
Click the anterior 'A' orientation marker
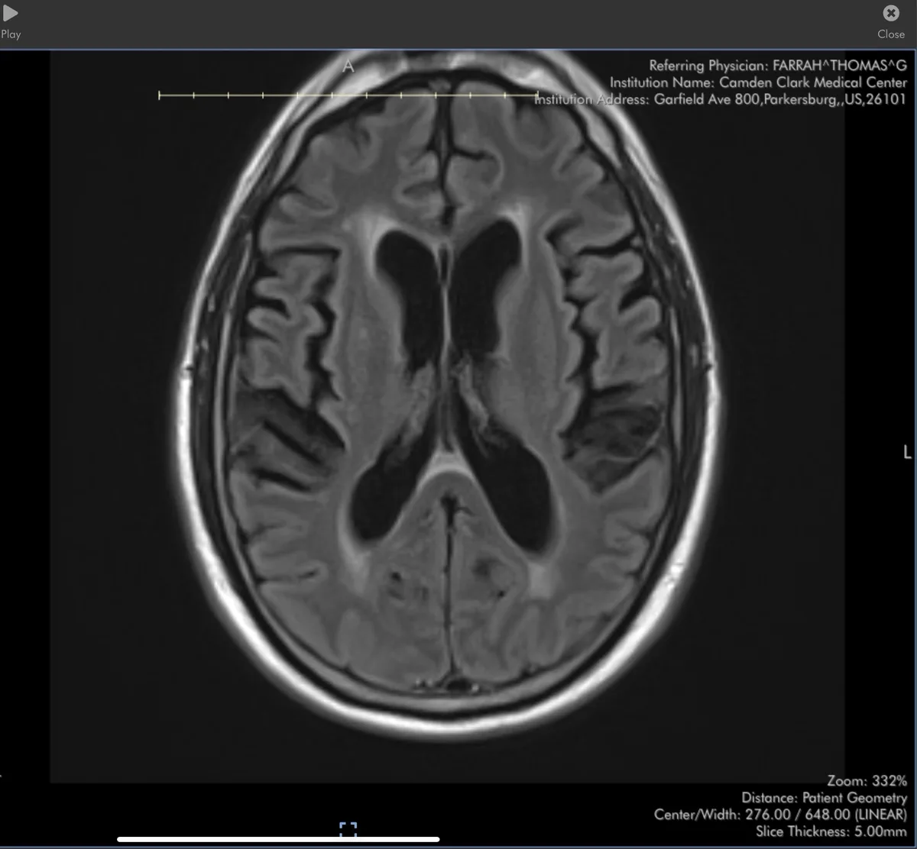pyautogui.click(x=348, y=66)
